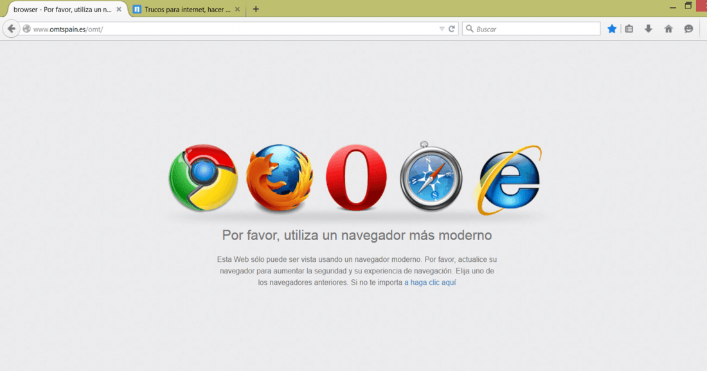The width and height of the screenshot is (707, 371).
Task: Minimize the browser window
Action: tap(673, 7)
